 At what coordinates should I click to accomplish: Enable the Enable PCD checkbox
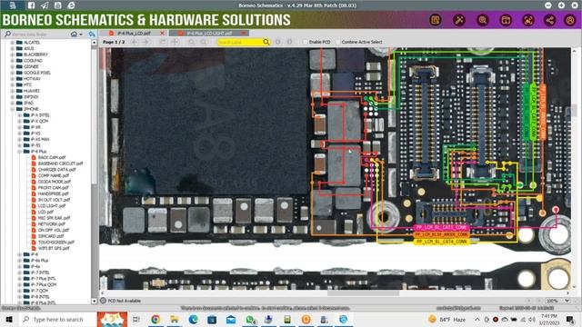306,42
